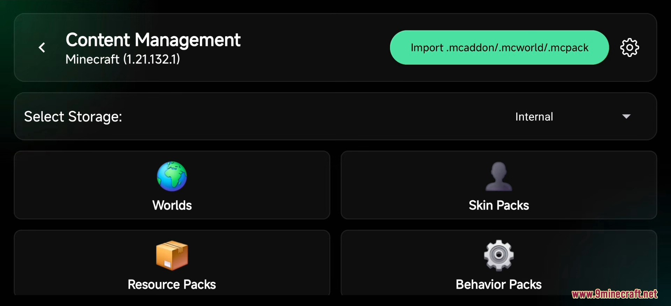Click the Worlds globe icon
This screenshot has width=671, height=306.
pyautogui.click(x=172, y=176)
